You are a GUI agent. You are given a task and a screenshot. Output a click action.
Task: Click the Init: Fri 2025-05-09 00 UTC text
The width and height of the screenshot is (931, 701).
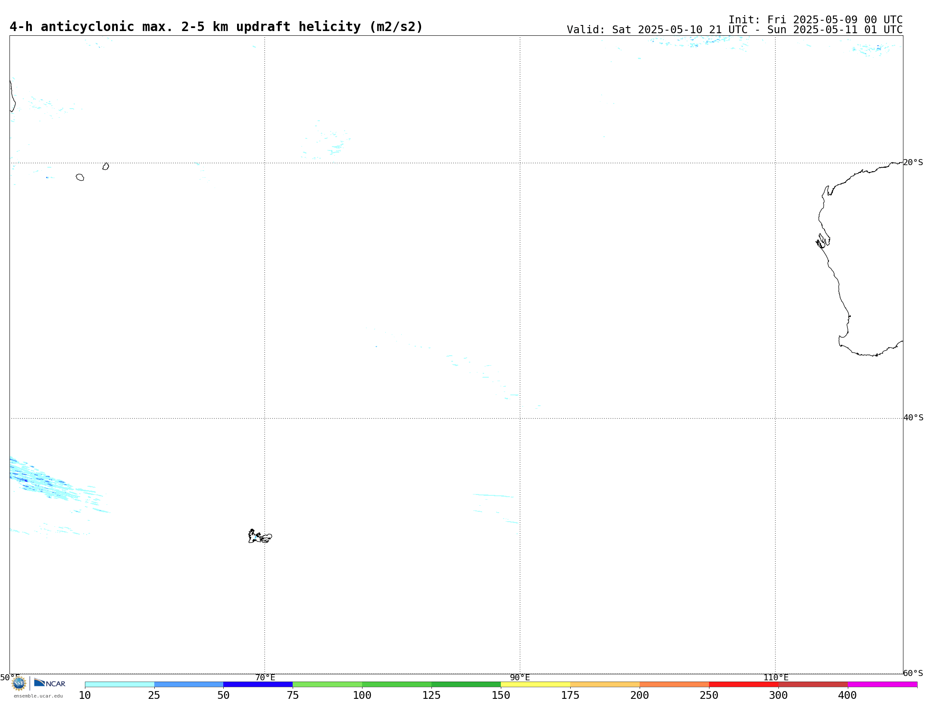coord(815,20)
